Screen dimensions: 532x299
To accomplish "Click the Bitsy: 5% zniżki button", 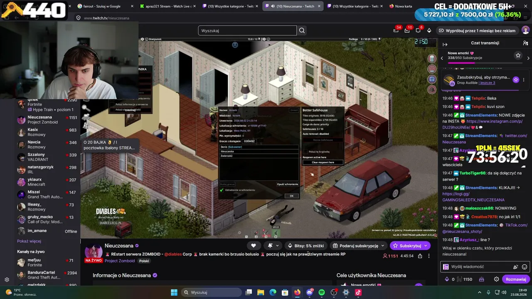I will pyautogui.click(x=305, y=245).
